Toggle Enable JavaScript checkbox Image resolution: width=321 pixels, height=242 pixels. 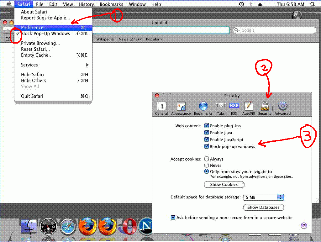pos(207,139)
